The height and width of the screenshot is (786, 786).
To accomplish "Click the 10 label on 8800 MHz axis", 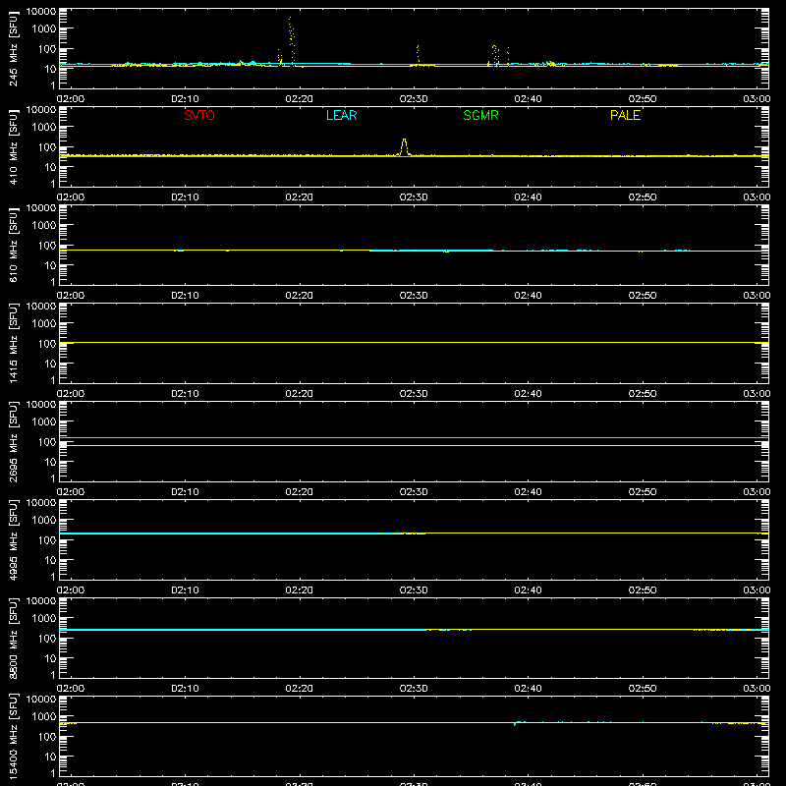I will click(x=50, y=658).
